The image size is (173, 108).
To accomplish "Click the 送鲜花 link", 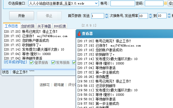I will point(45,85).
